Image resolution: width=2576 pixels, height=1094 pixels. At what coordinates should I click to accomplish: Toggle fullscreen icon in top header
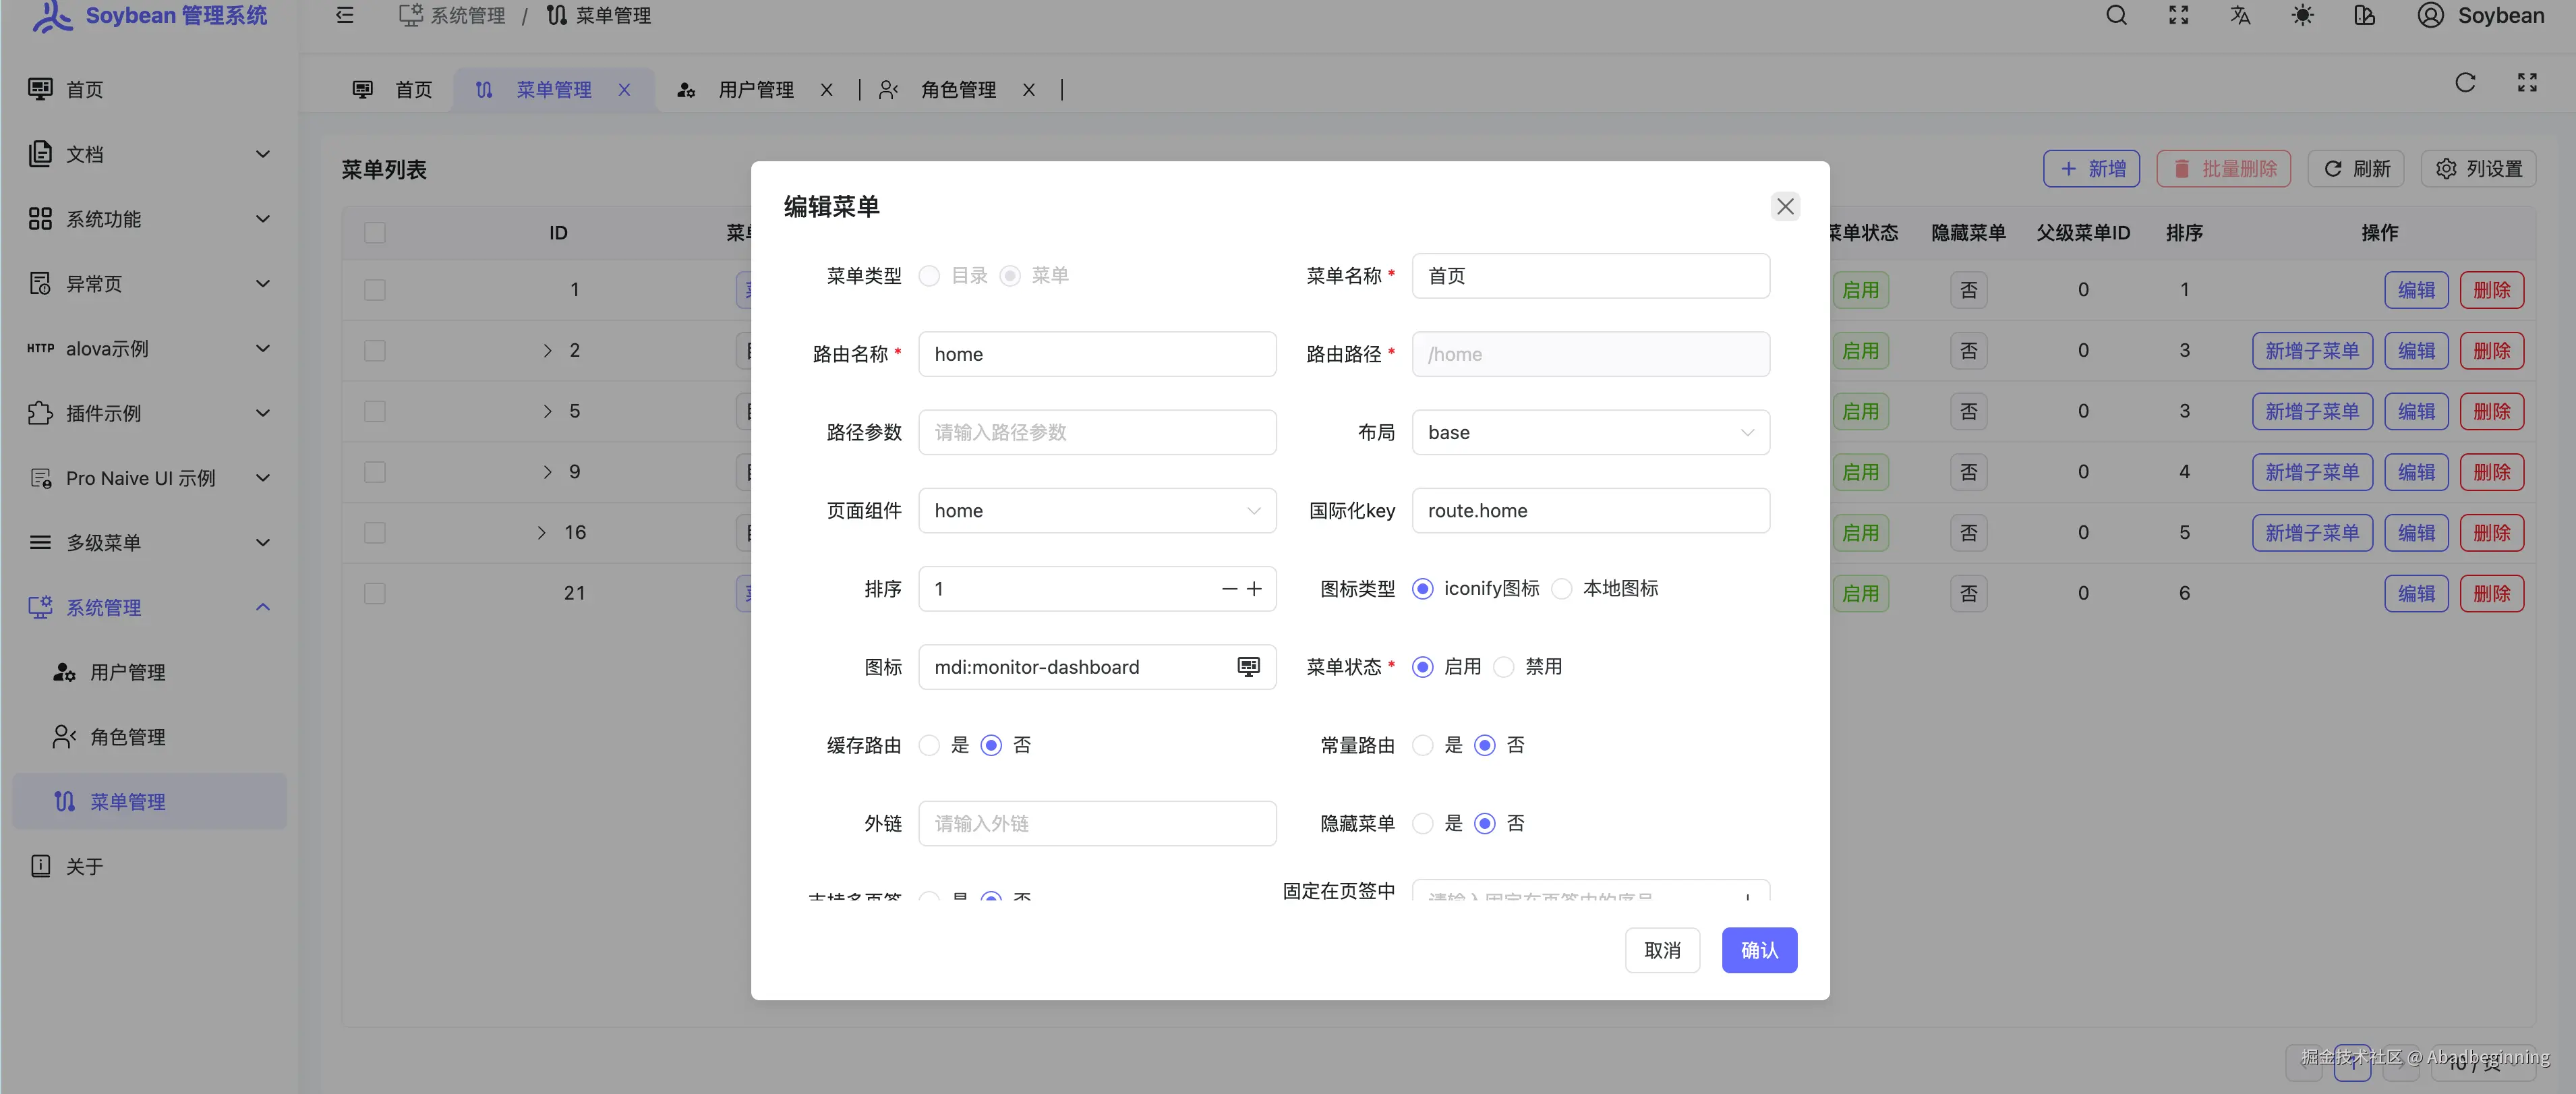tap(2178, 16)
